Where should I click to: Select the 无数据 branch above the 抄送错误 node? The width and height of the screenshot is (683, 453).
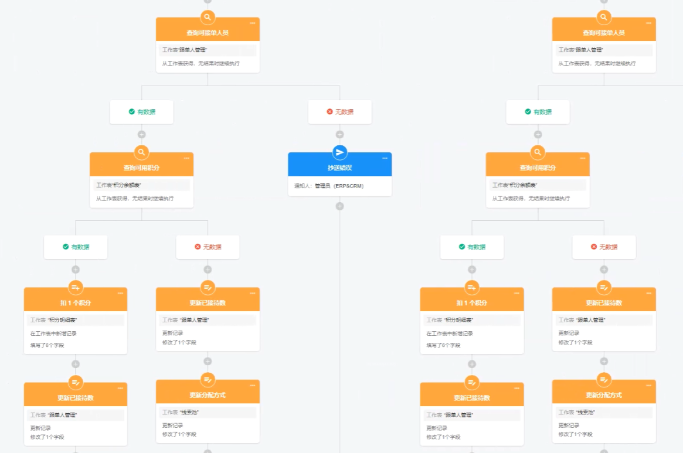click(x=340, y=112)
